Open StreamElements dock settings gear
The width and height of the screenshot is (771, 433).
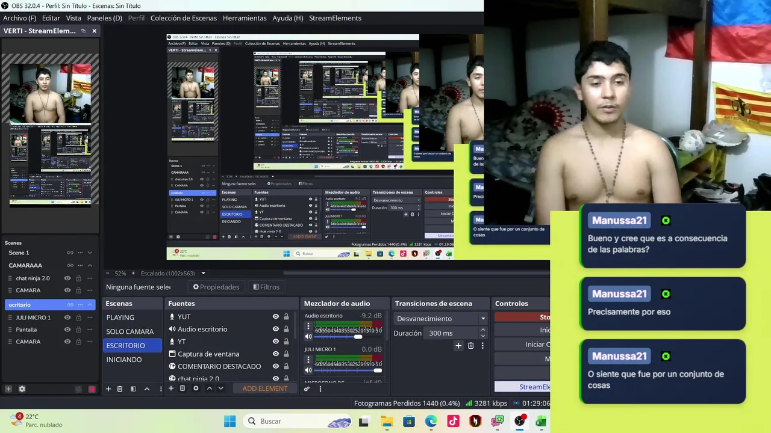22,389
